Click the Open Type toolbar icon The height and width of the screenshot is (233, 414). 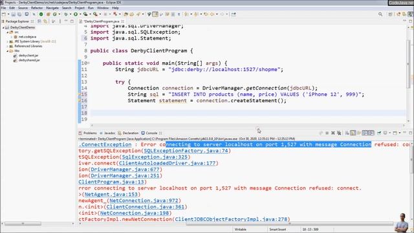tap(126, 14)
